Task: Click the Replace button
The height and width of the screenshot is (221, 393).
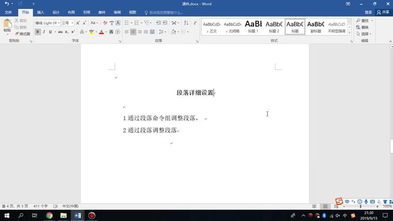Action: 363,27
